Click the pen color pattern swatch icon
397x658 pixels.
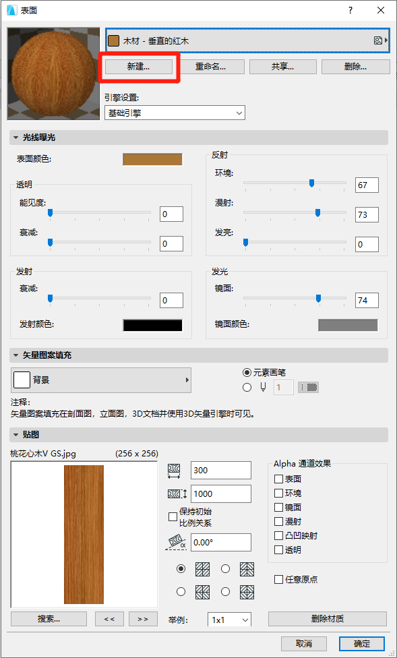click(309, 388)
